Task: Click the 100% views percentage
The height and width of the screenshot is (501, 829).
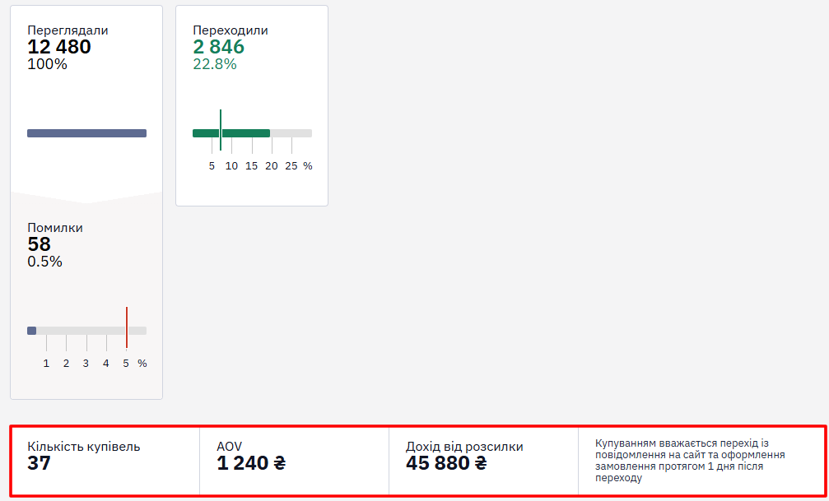Action: tap(48, 64)
